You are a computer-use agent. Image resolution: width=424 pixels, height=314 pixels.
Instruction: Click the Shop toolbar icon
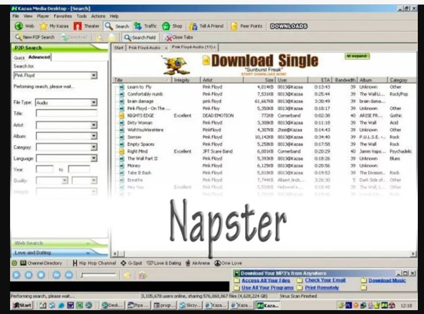click(166, 26)
